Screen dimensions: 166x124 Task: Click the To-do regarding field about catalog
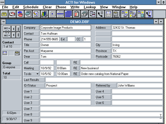(x=121, y=74)
